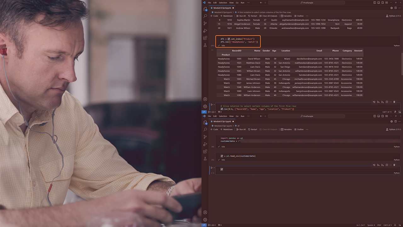The width and height of the screenshot is (403, 227).
Task: Click notifications bell in Module2Clip1 status bar
Action: [x=399, y=225]
